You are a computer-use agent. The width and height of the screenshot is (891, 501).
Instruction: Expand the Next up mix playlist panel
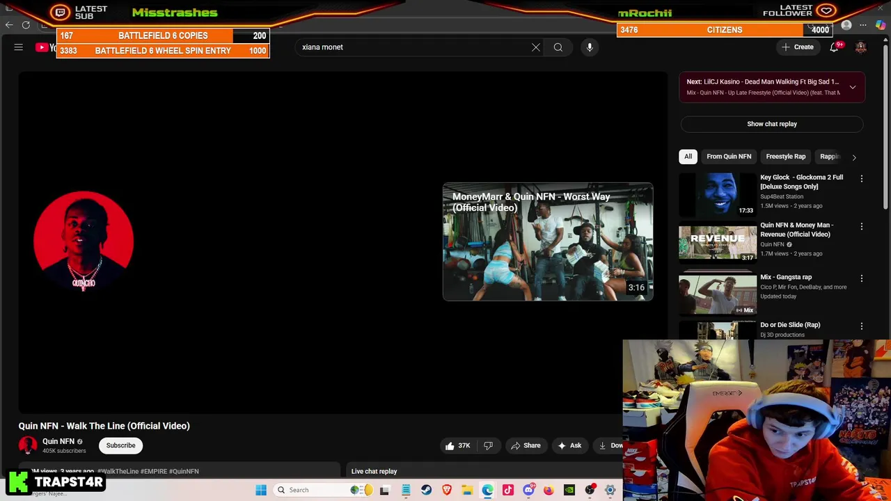853,87
